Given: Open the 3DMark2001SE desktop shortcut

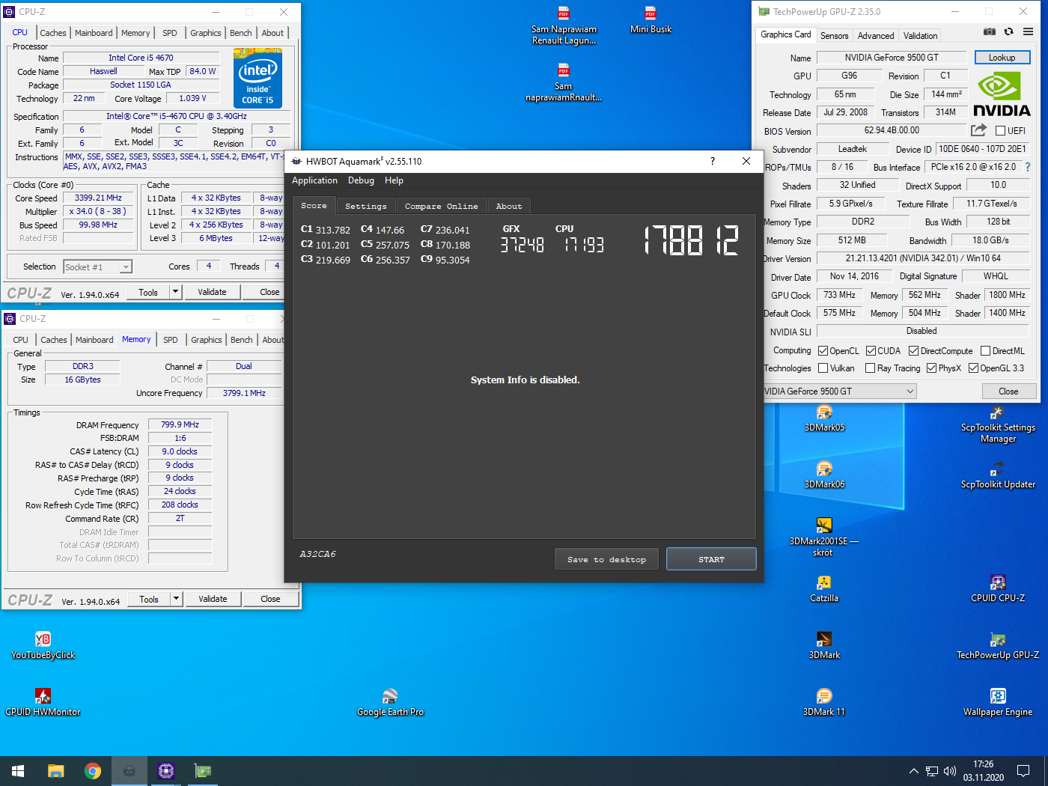Looking at the screenshot, I should click(824, 537).
